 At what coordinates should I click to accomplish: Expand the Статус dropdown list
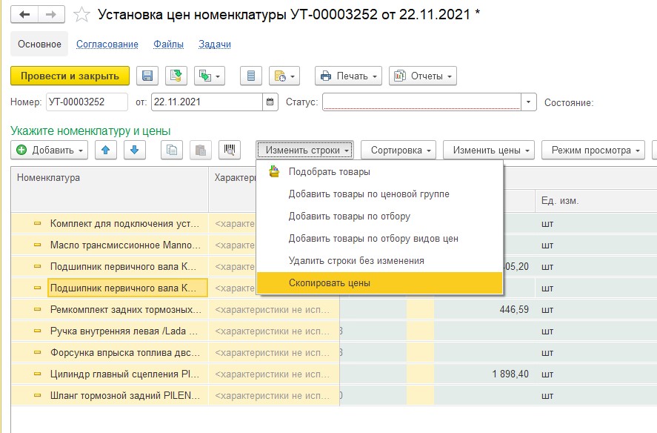[x=529, y=102]
